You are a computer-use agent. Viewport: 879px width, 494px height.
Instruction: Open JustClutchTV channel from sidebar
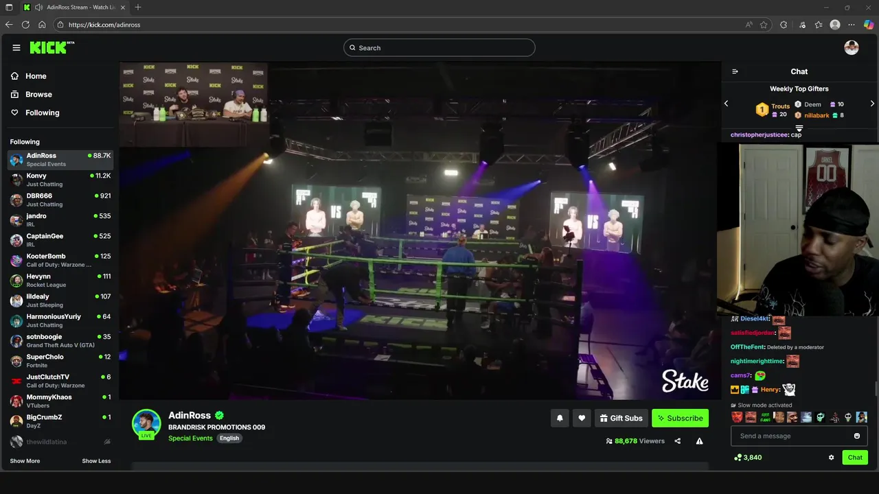[x=60, y=381]
